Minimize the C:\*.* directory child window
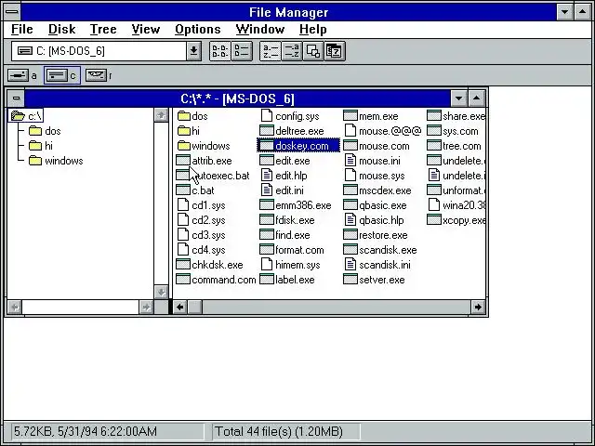 (458, 98)
